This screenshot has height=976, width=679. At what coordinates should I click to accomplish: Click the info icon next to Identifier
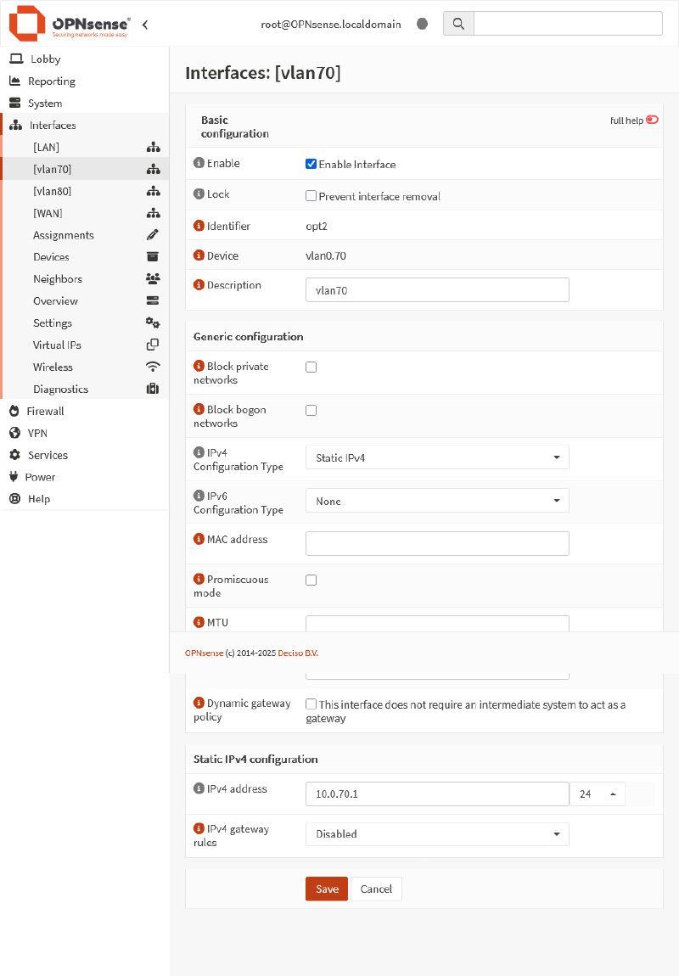point(199,226)
